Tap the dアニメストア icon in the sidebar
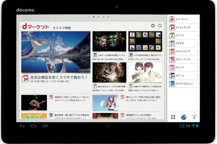 click(172, 51)
